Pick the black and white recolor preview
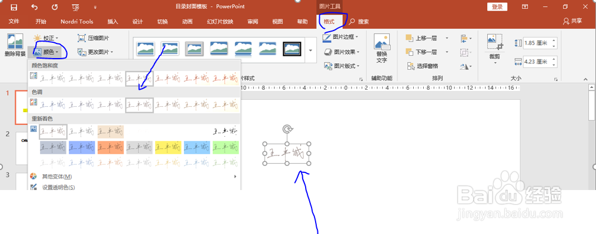The height and width of the screenshot is (234, 596). coord(226,132)
